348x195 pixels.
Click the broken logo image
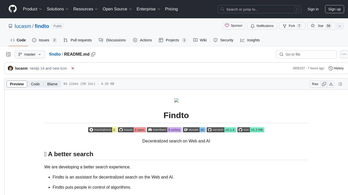[176, 101]
